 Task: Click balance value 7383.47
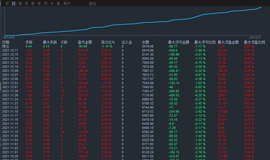pos(148,91)
